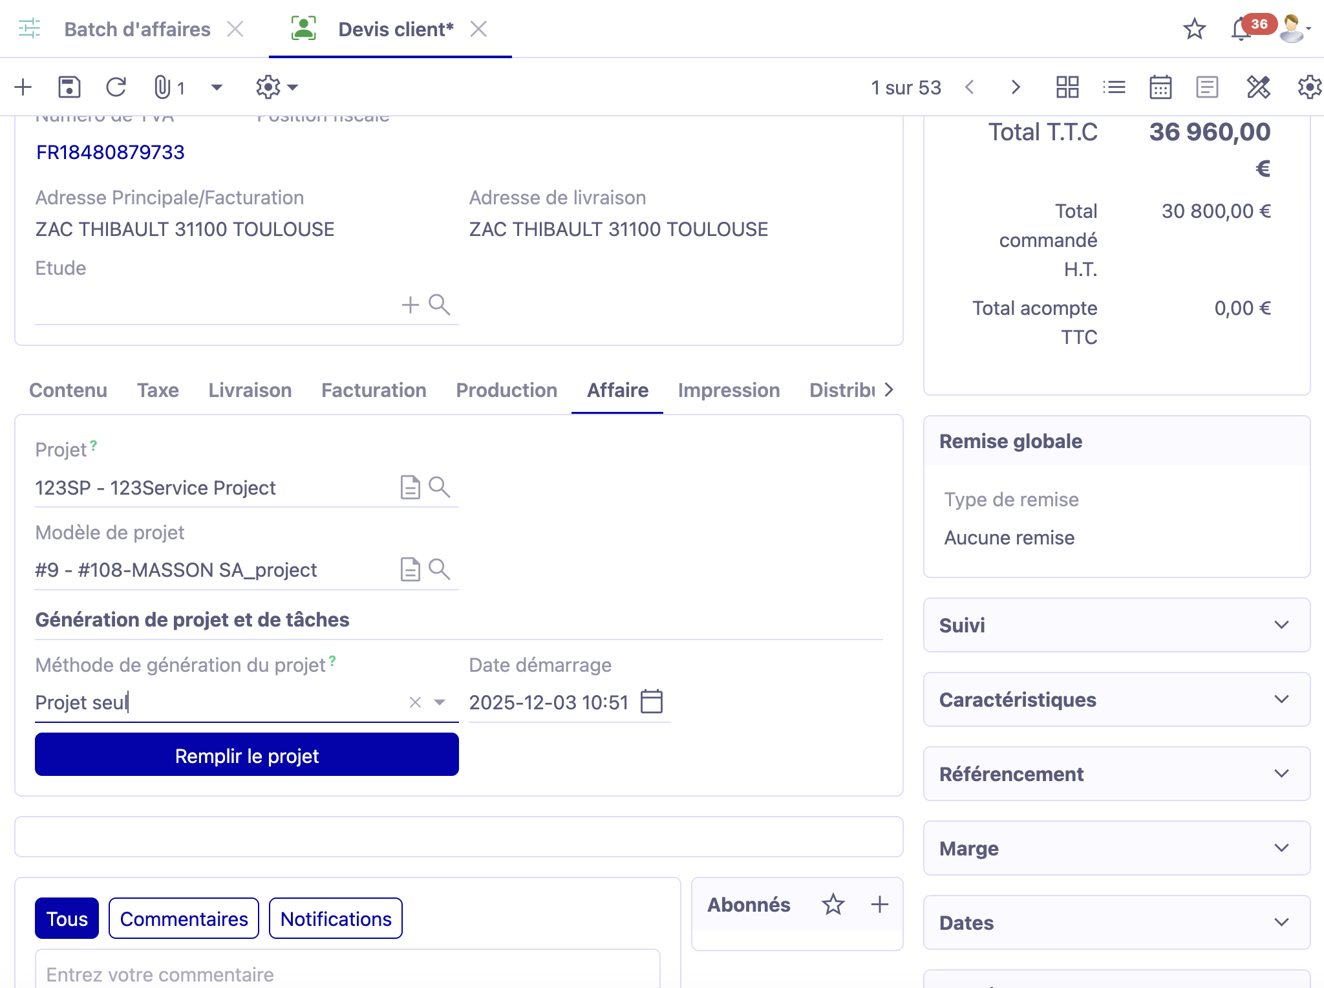
Task: Switch to cards grid view icon
Action: [x=1067, y=87]
